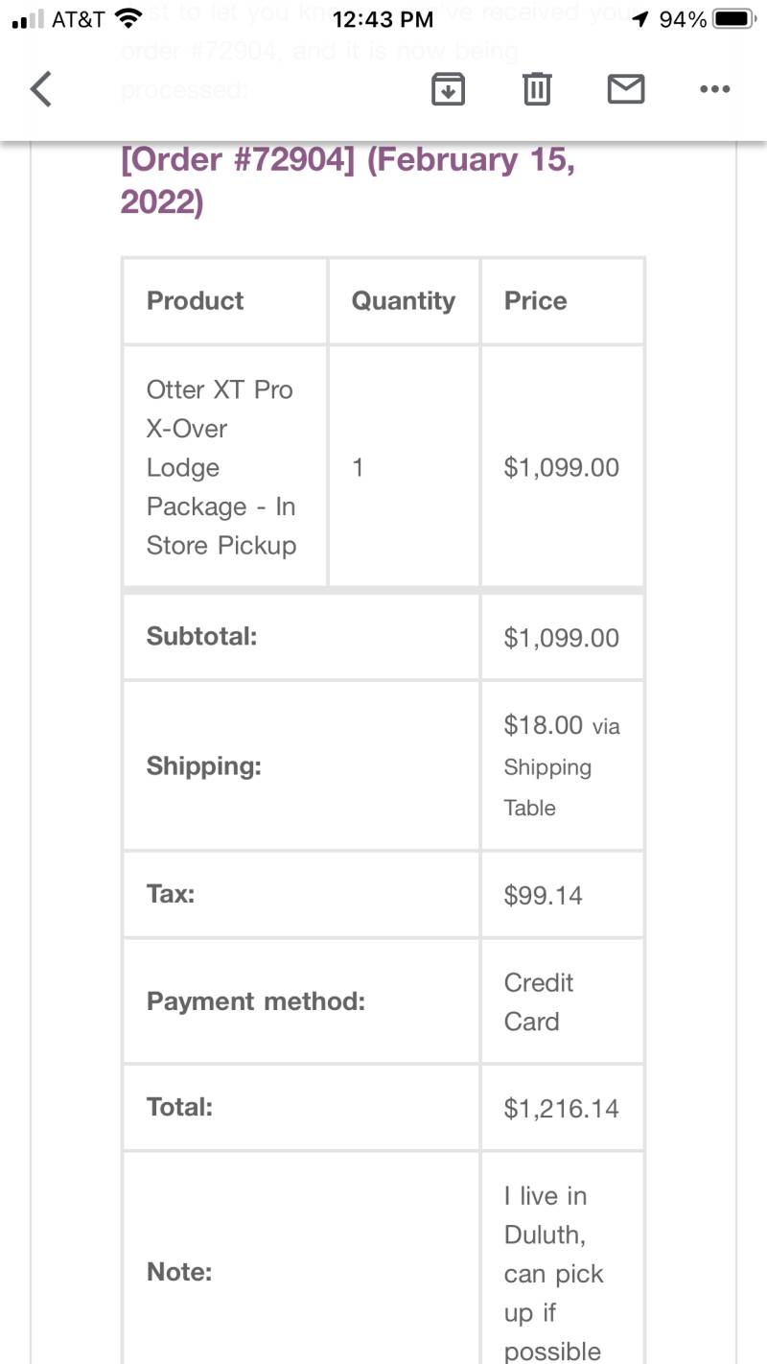The image size is (767, 1364).
Task: Open the three-dot more options menu
Action: 715,89
